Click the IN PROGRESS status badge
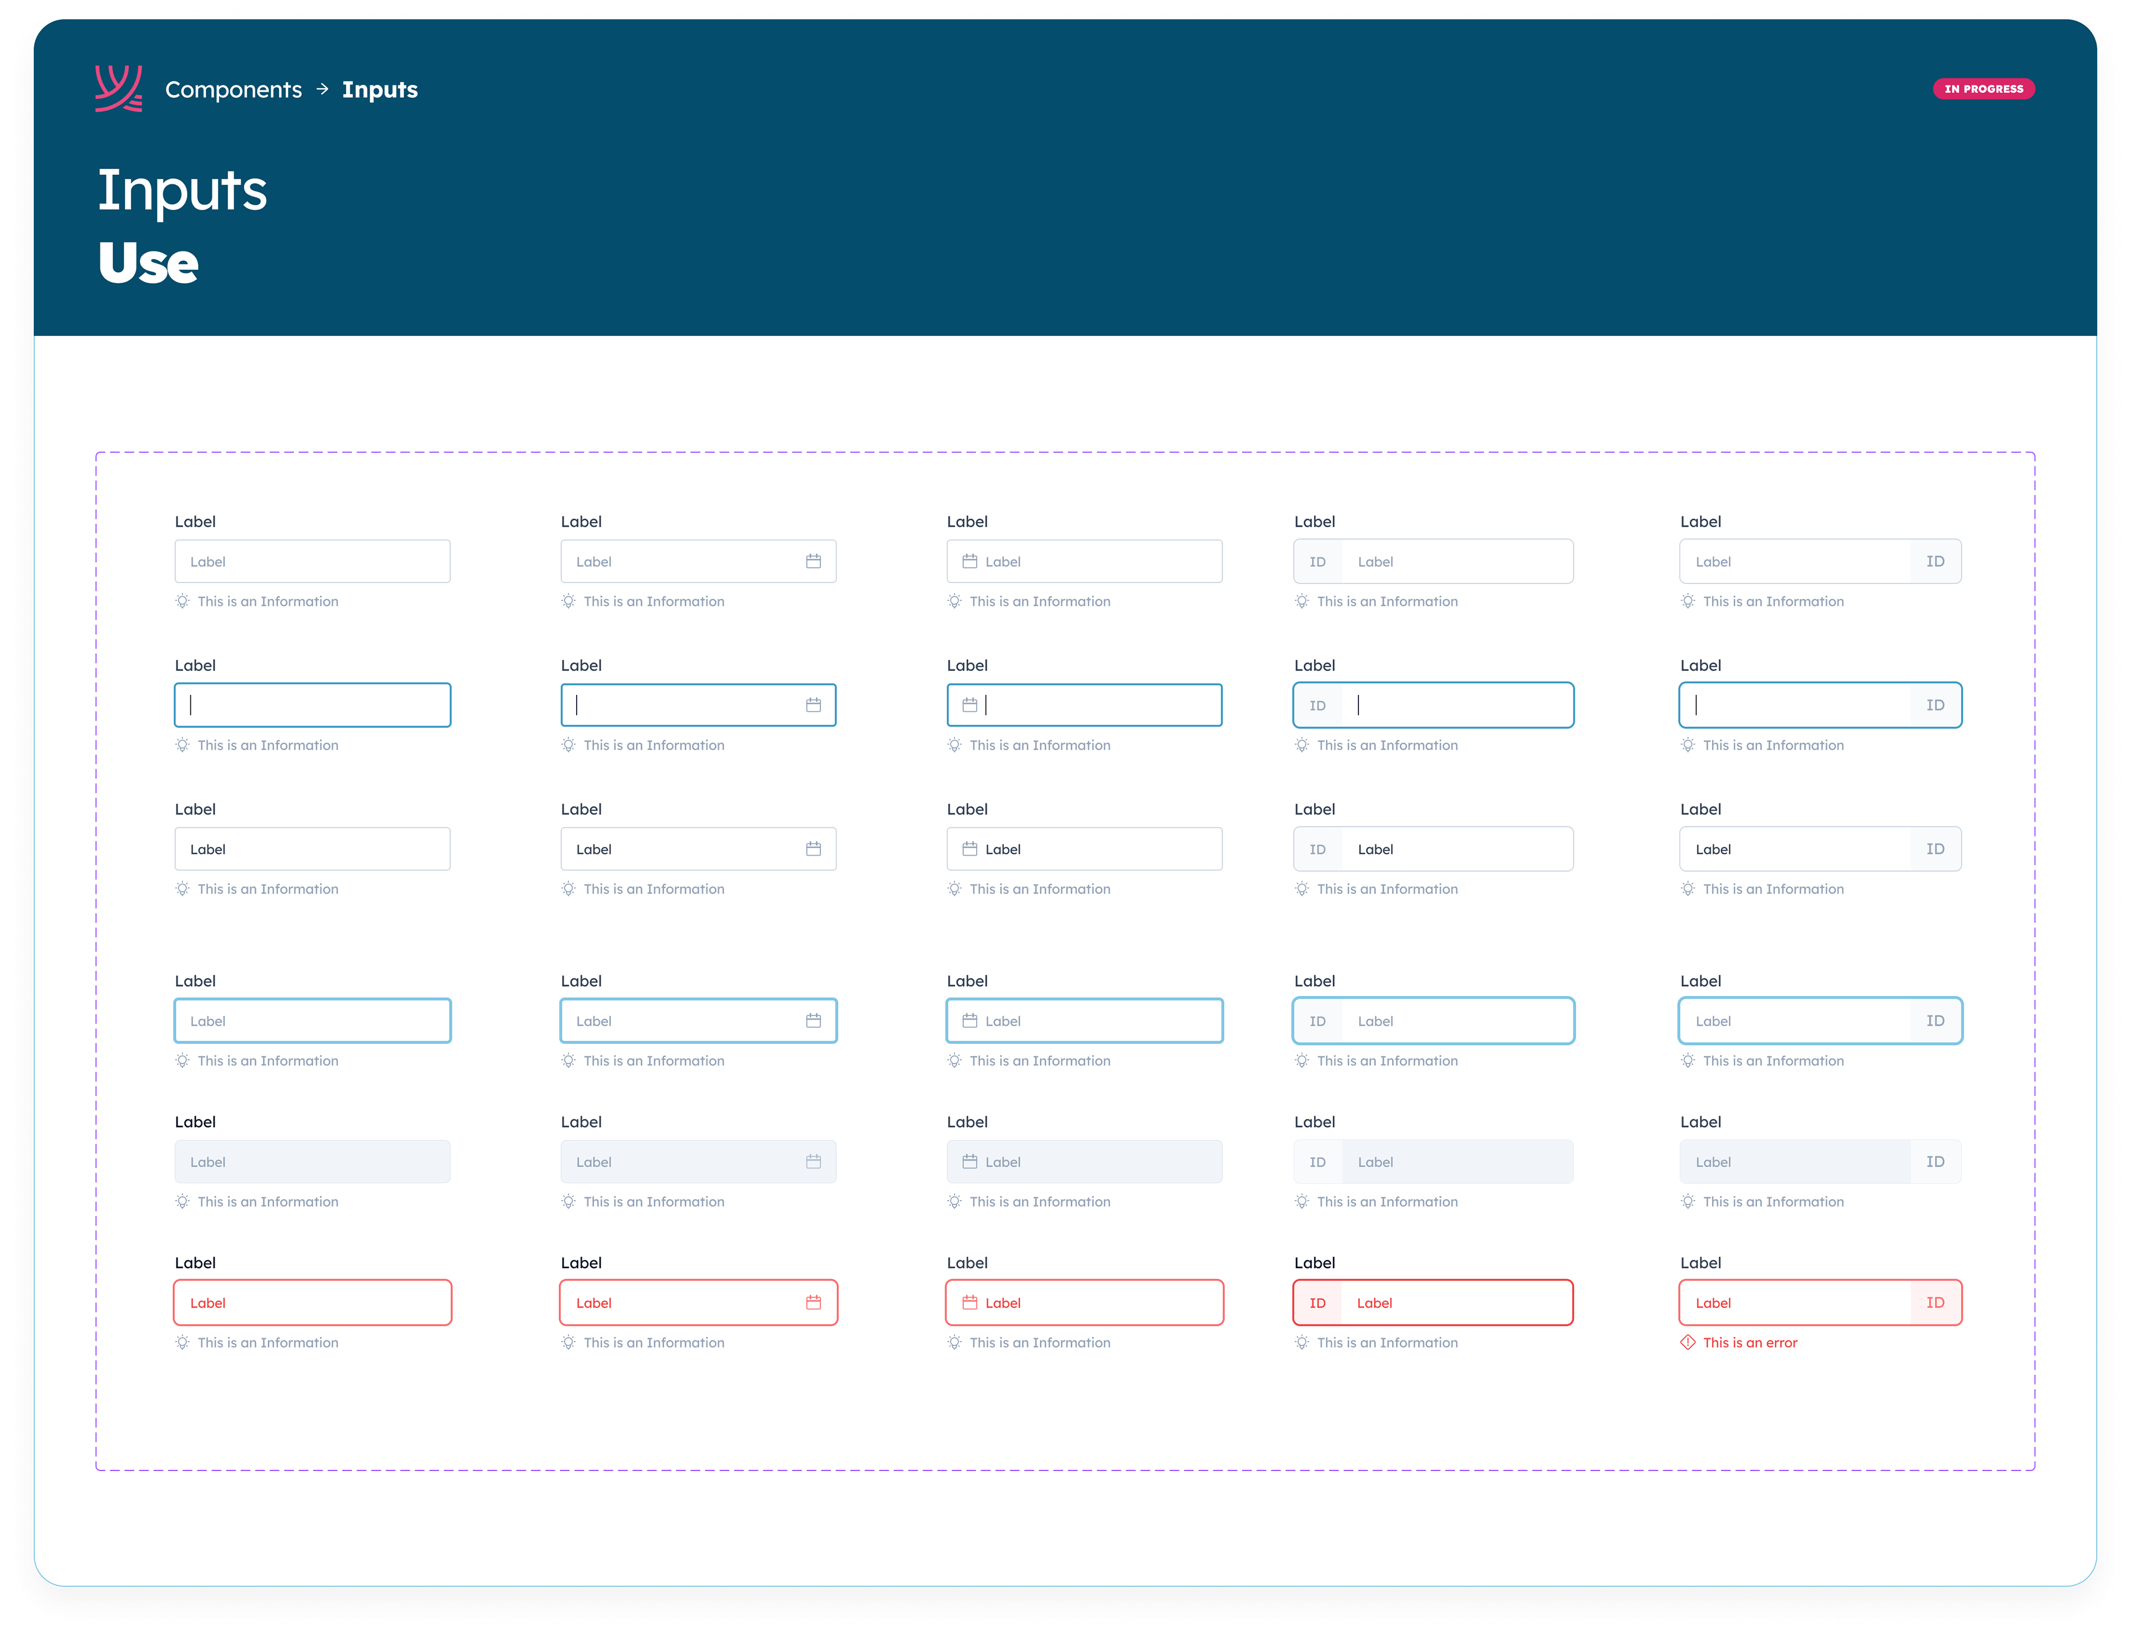Viewport: 2131px width, 1635px height. point(1983,89)
